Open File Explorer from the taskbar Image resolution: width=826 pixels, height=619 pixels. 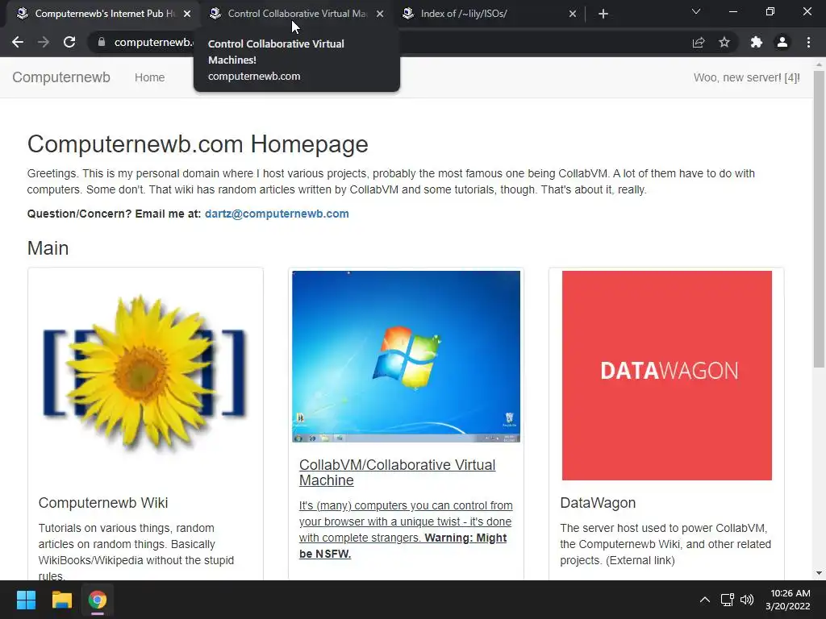point(61,600)
